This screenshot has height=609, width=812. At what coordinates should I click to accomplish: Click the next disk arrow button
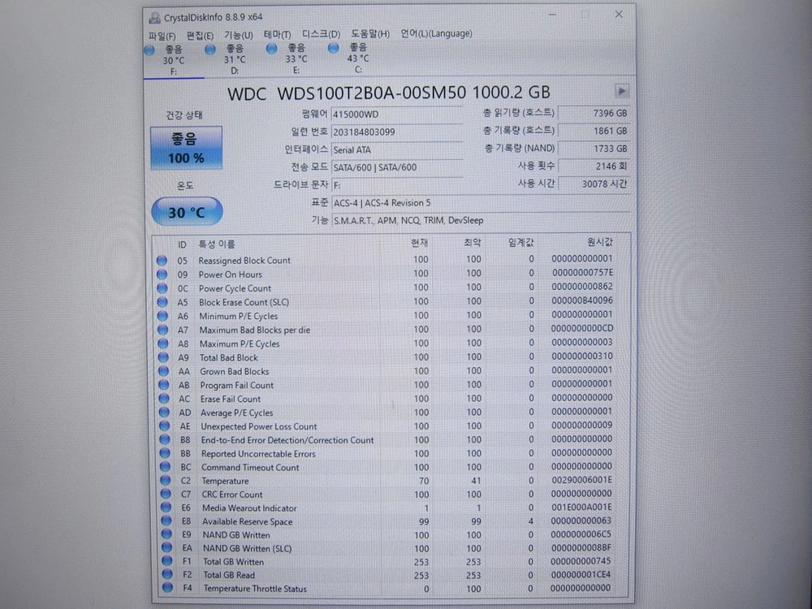(x=621, y=91)
